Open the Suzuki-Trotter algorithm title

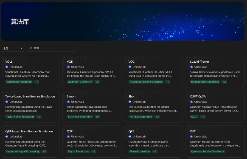coord(200,62)
